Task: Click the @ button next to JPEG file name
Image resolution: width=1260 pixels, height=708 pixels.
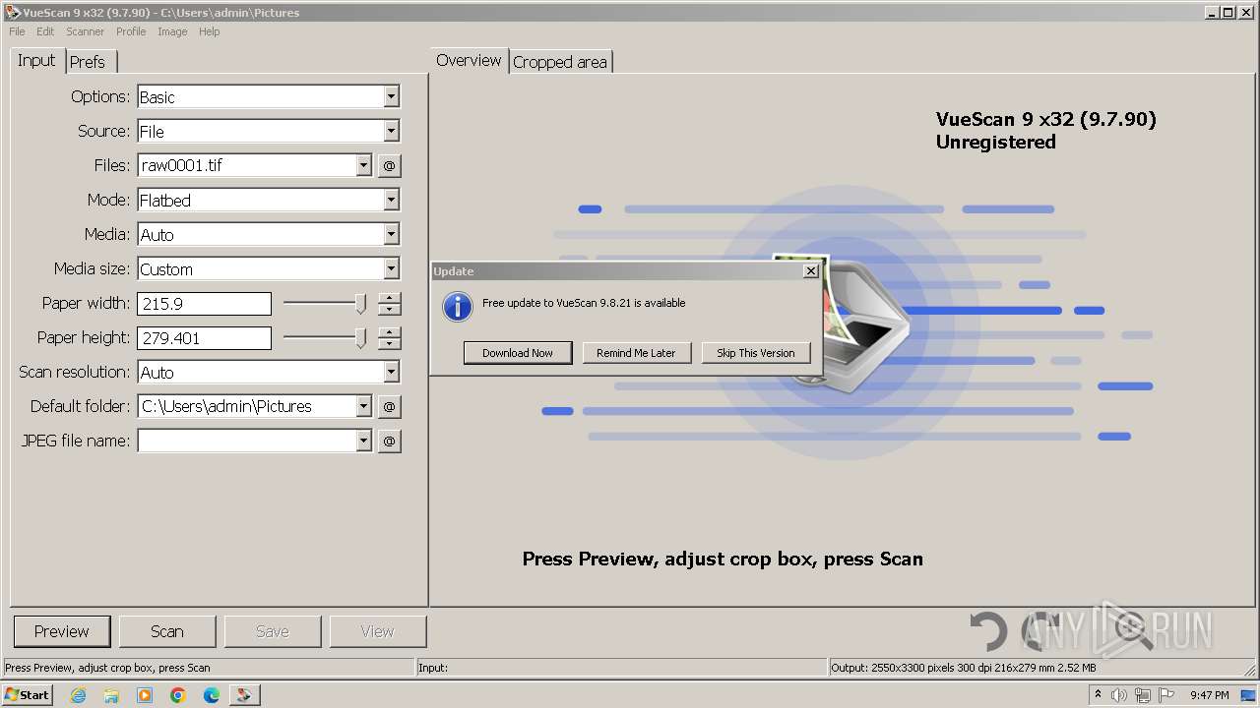Action: pos(389,442)
